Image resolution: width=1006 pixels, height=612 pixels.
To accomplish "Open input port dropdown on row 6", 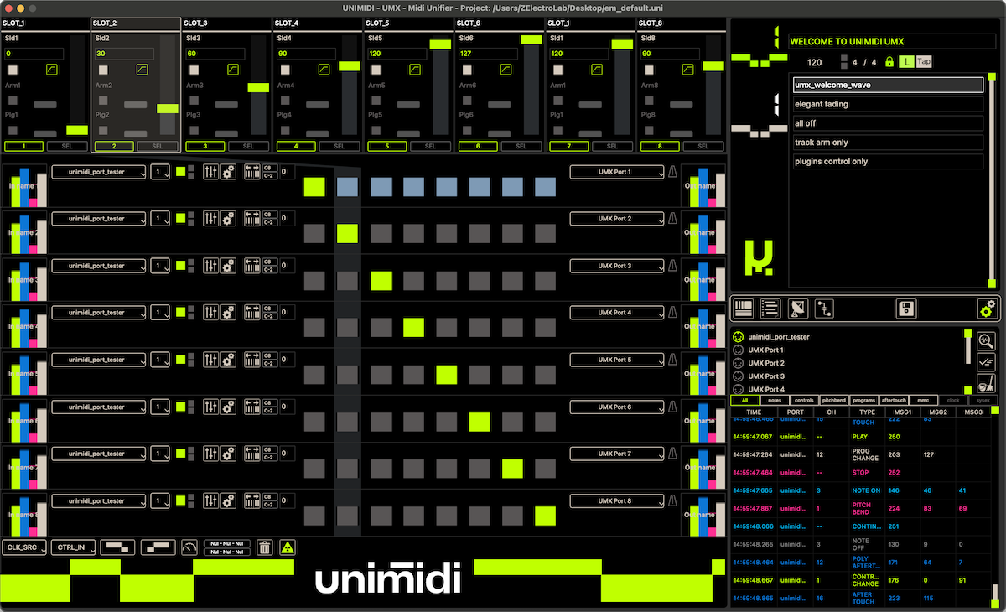I will tap(98, 407).
